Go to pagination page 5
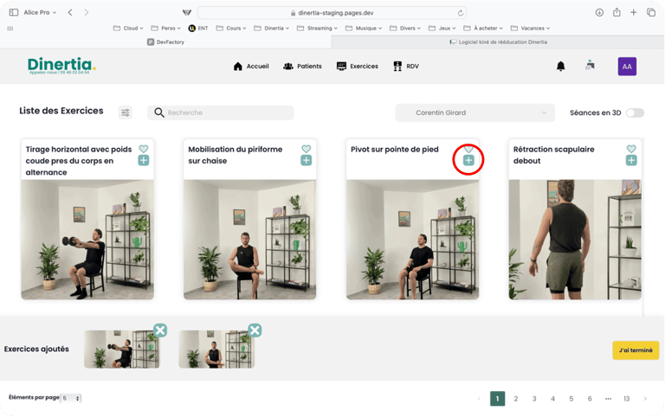665x417 pixels. tap(571, 399)
